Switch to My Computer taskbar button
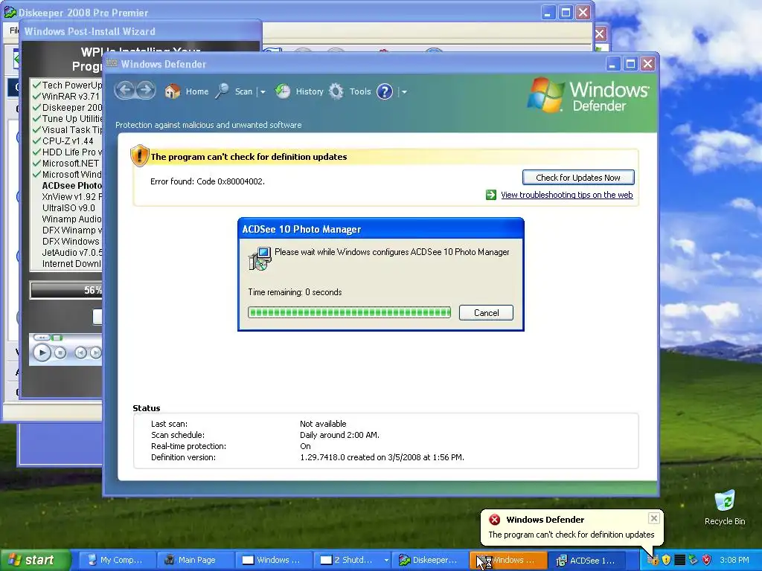762x571 pixels. pos(117,560)
